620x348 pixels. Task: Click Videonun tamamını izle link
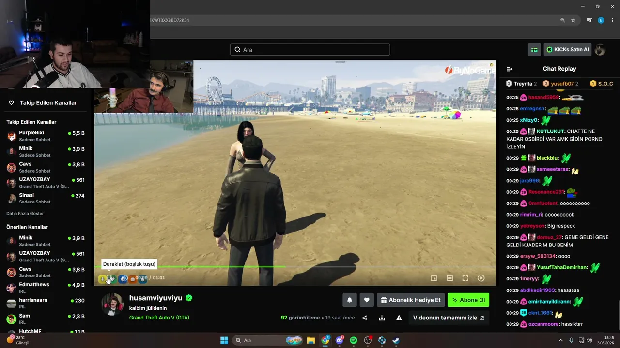tap(449, 318)
